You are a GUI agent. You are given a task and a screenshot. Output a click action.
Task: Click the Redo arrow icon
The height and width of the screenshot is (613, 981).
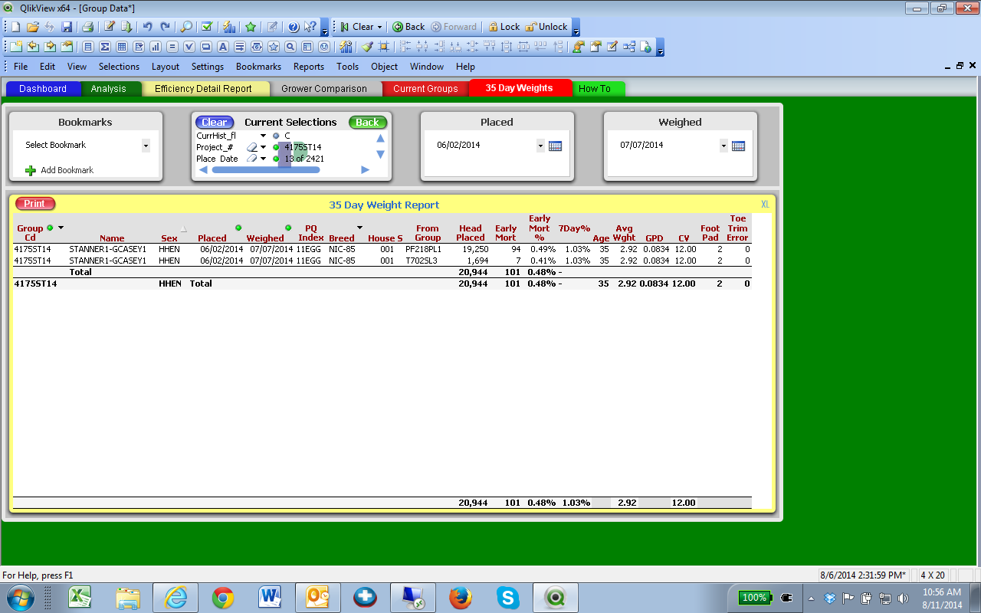pos(165,27)
